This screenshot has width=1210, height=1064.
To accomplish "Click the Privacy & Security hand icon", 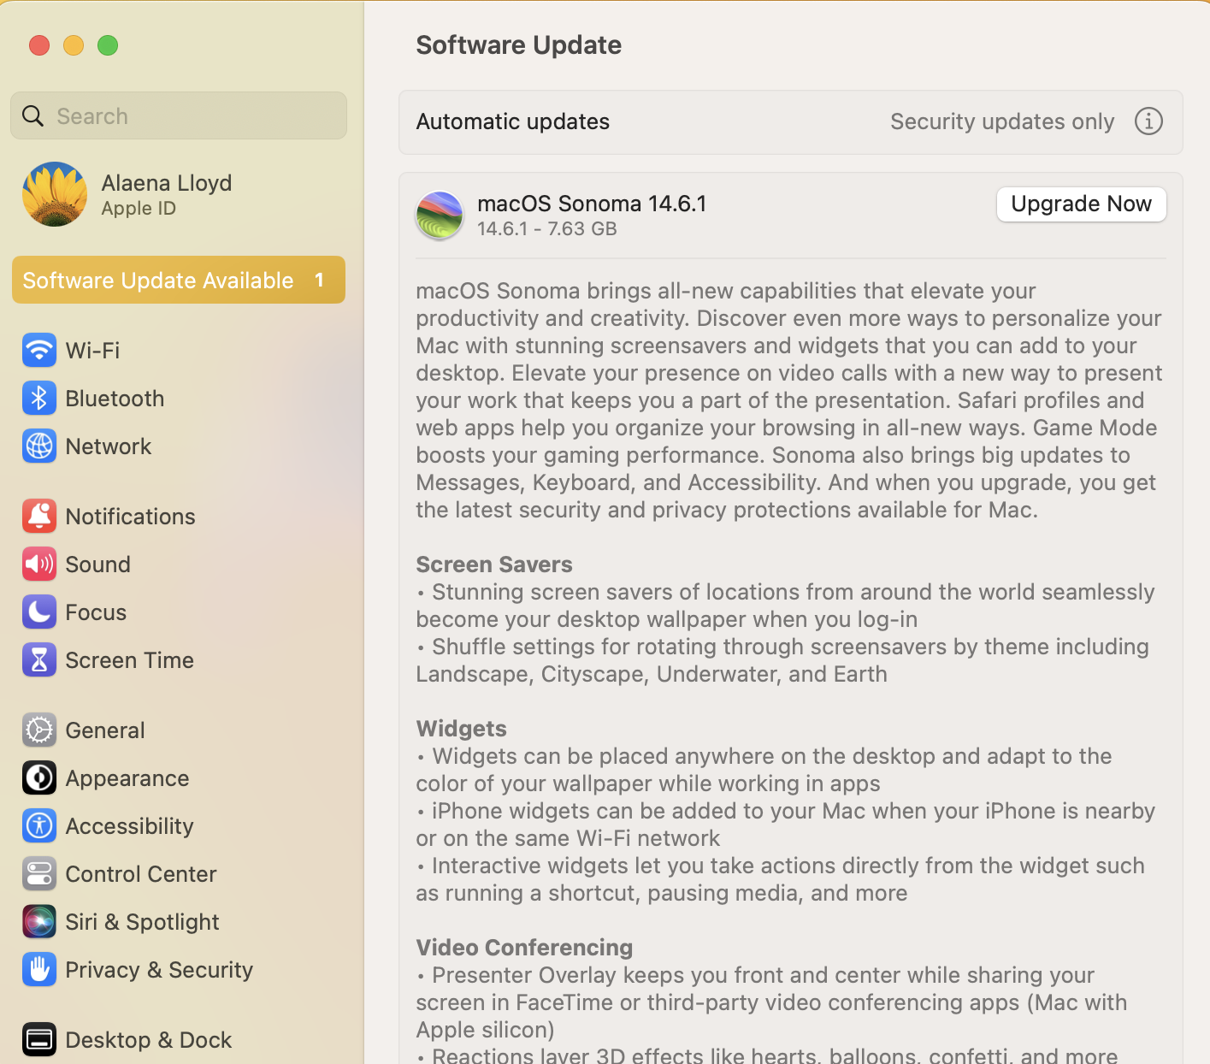I will click(x=39, y=970).
